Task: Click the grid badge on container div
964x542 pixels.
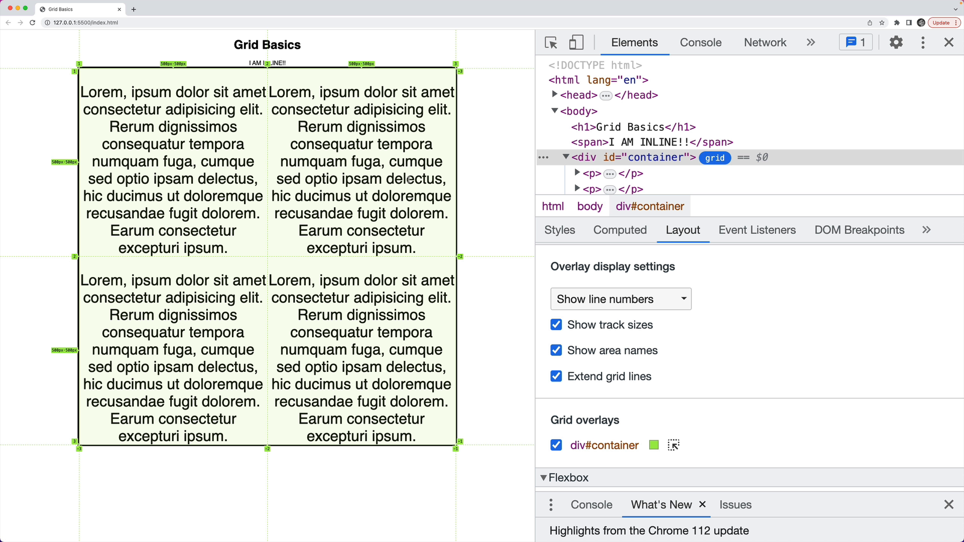Action: pos(714,158)
